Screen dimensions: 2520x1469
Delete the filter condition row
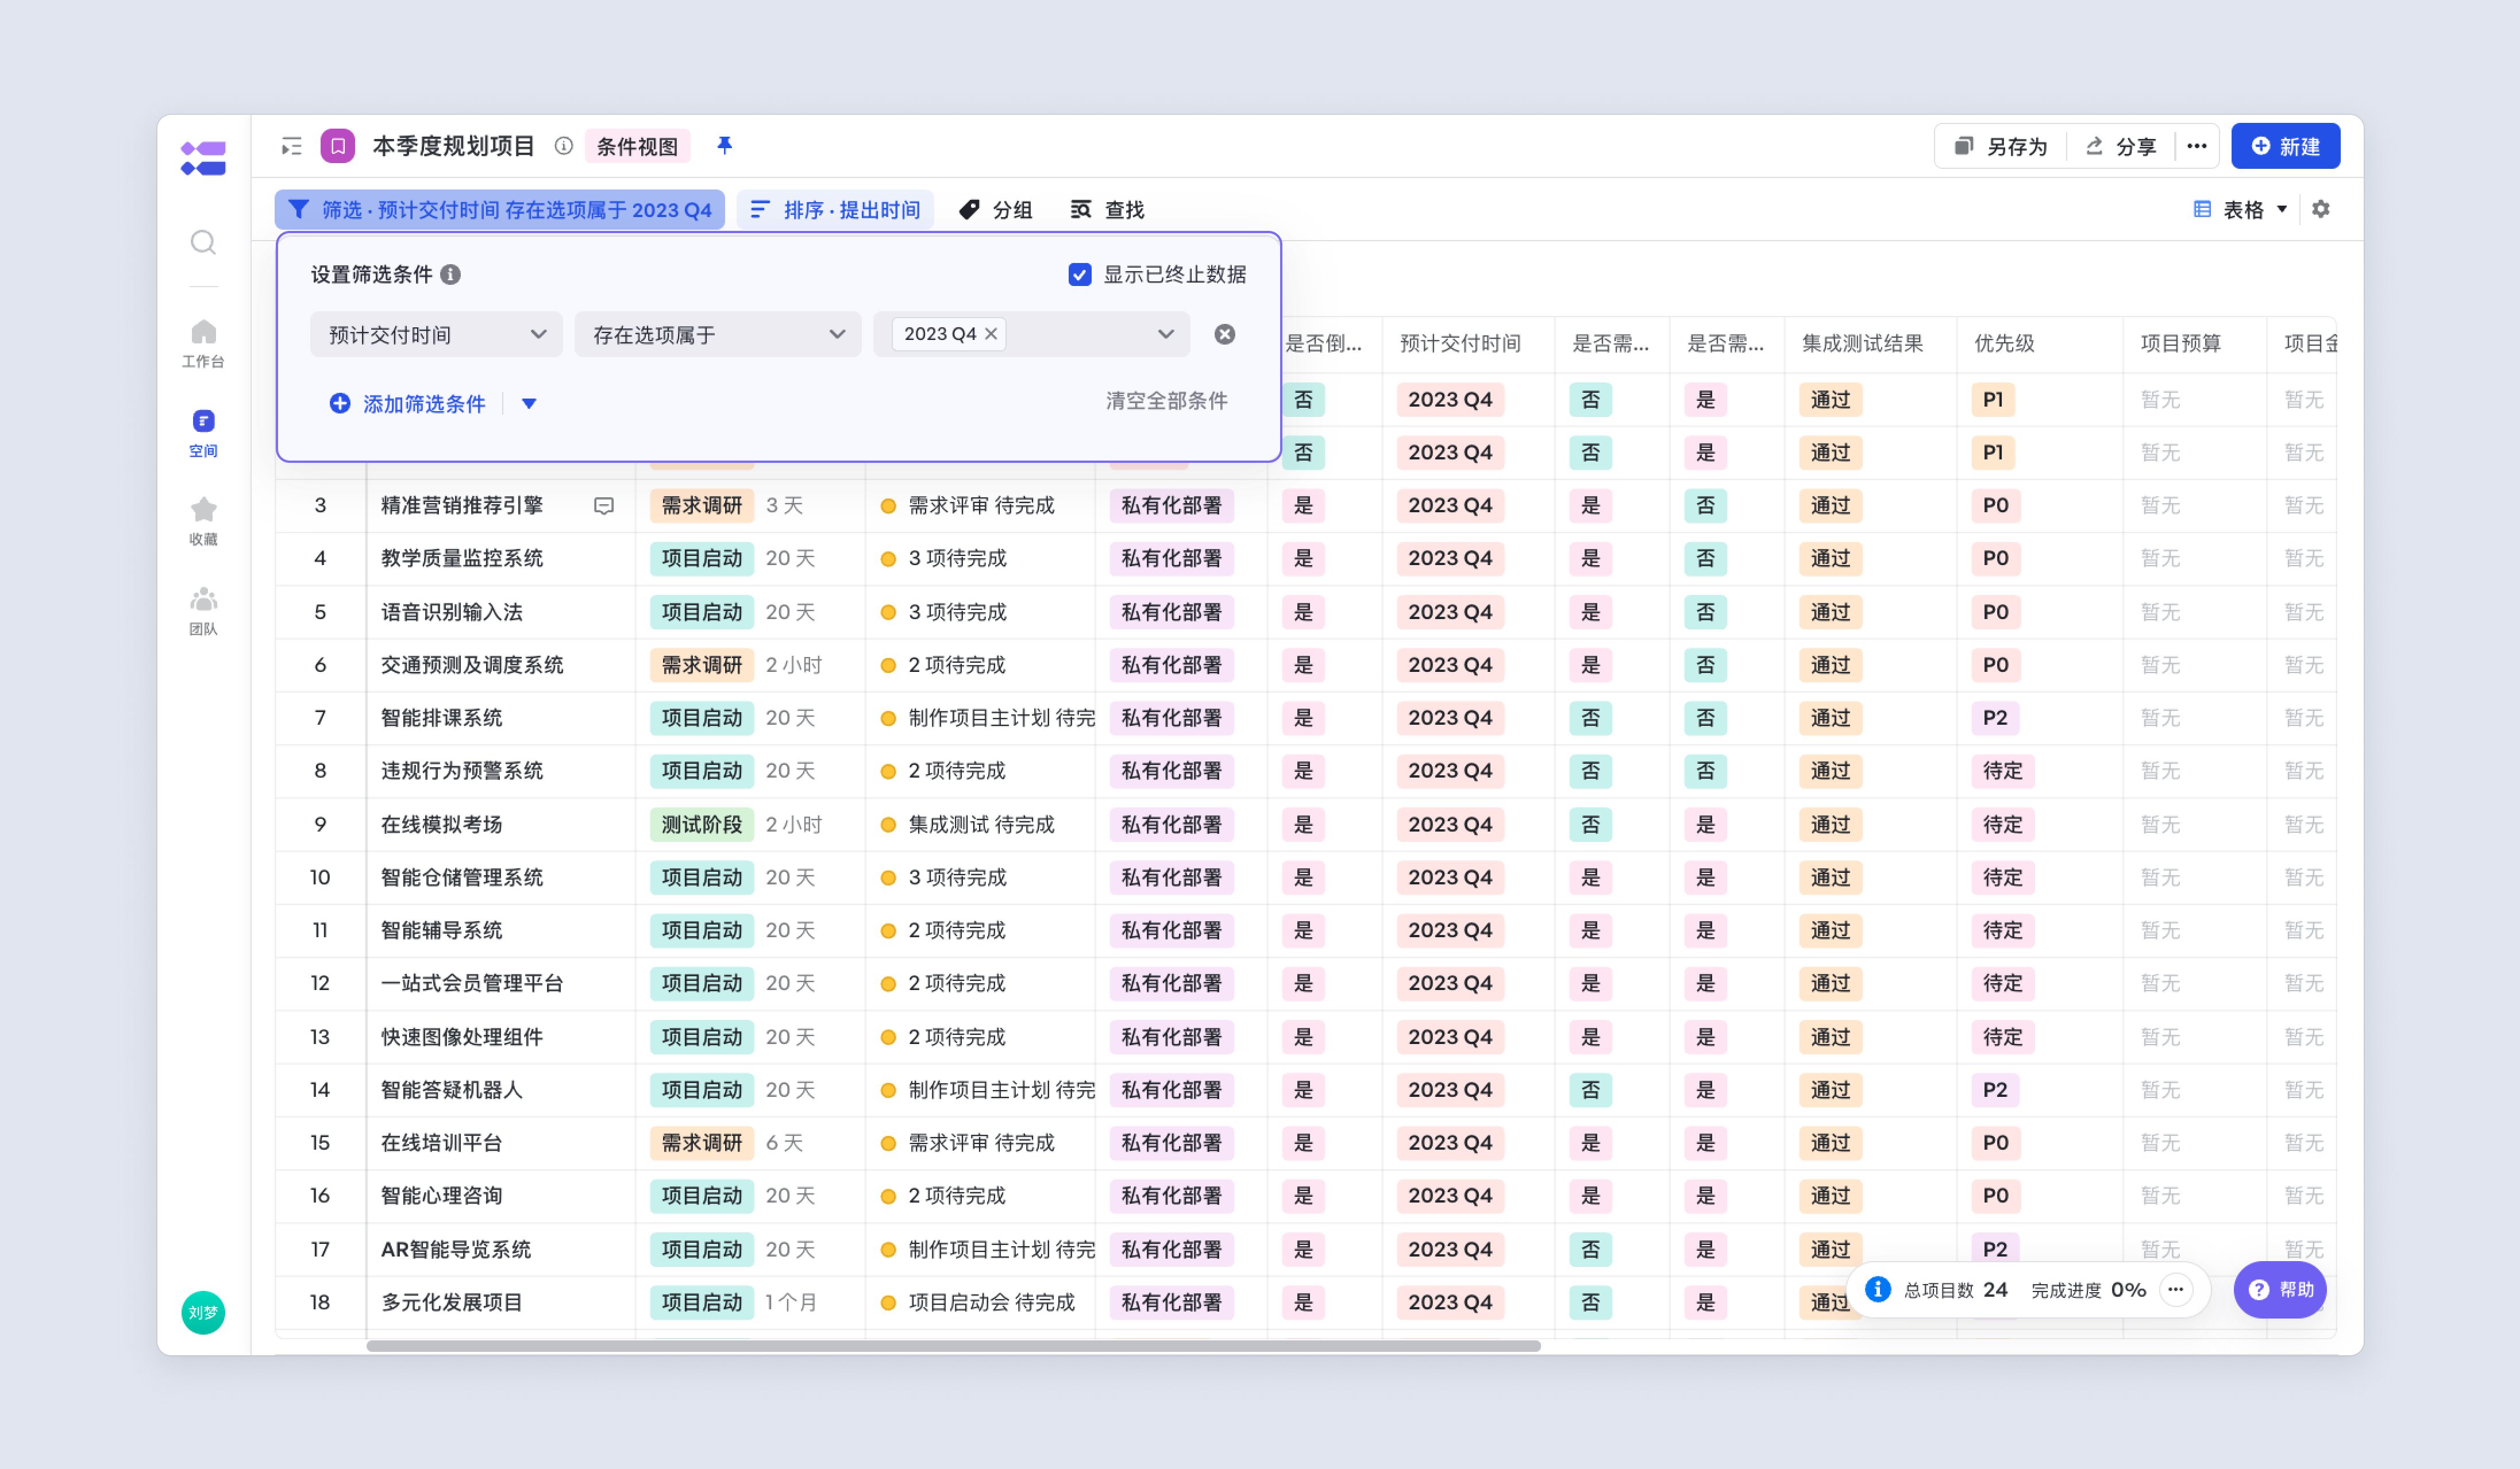tap(1225, 334)
